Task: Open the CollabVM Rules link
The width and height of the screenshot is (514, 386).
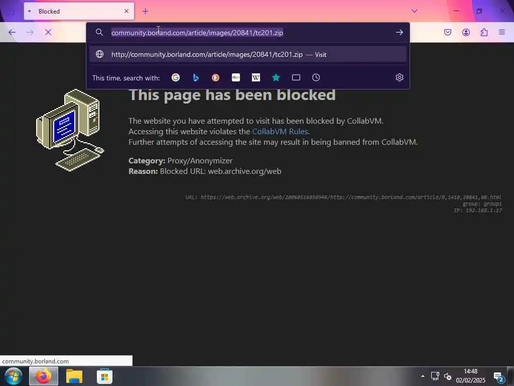Action: (280, 132)
